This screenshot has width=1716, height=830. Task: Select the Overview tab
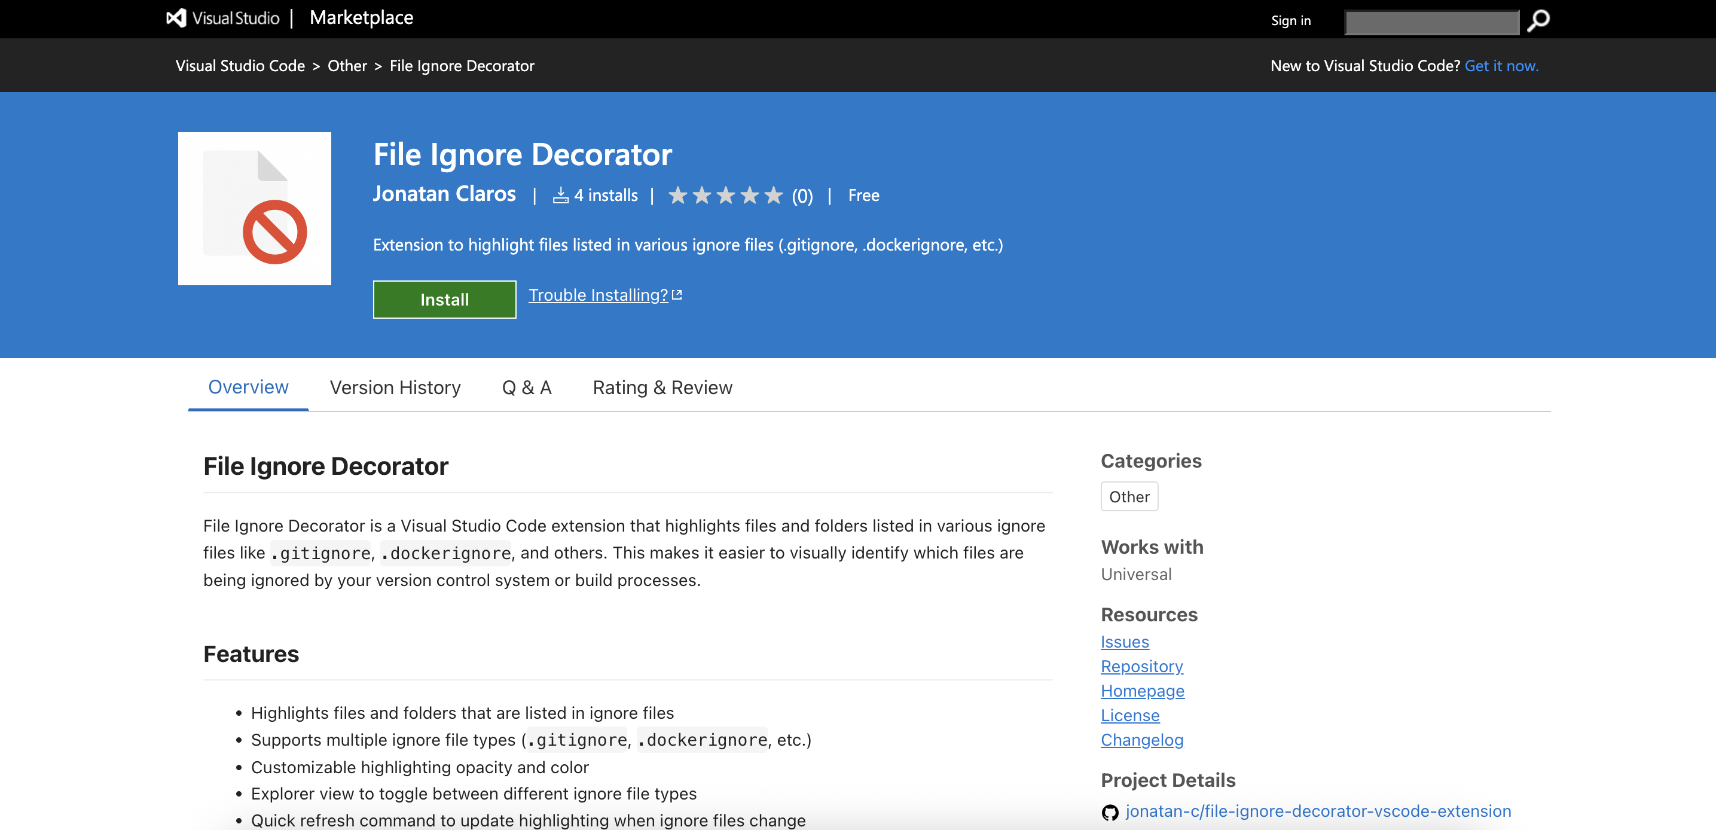pyautogui.click(x=247, y=387)
